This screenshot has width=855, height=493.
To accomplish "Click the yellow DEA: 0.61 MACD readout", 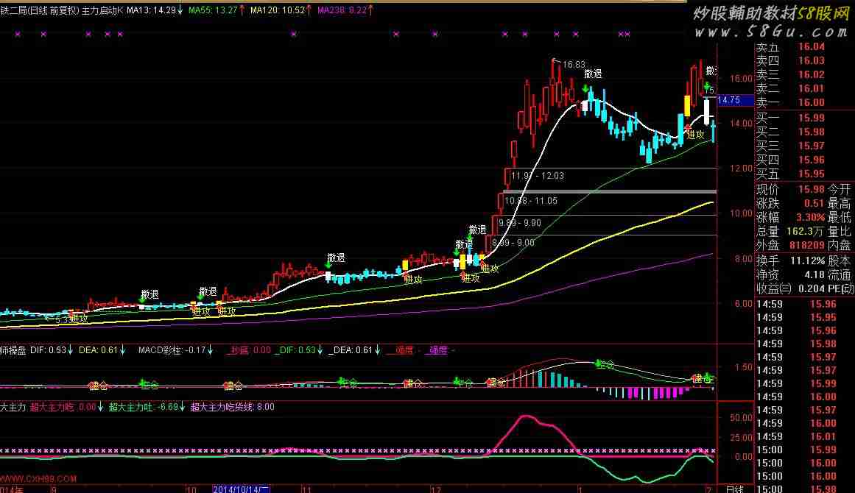I will click(x=102, y=350).
